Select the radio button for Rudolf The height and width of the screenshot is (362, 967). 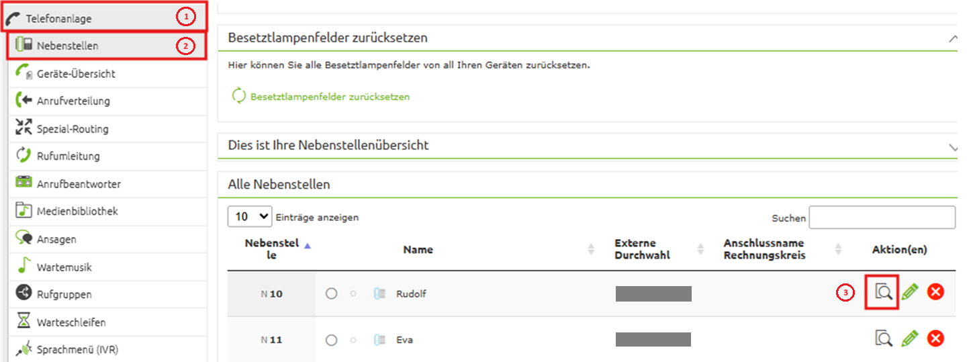click(331, 293)
